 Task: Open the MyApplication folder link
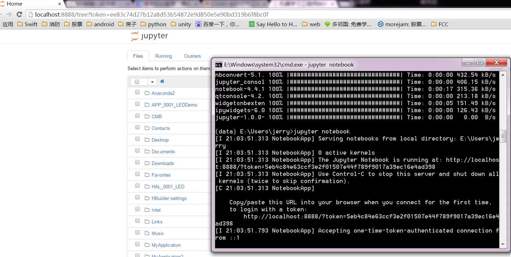coord(166,245)
